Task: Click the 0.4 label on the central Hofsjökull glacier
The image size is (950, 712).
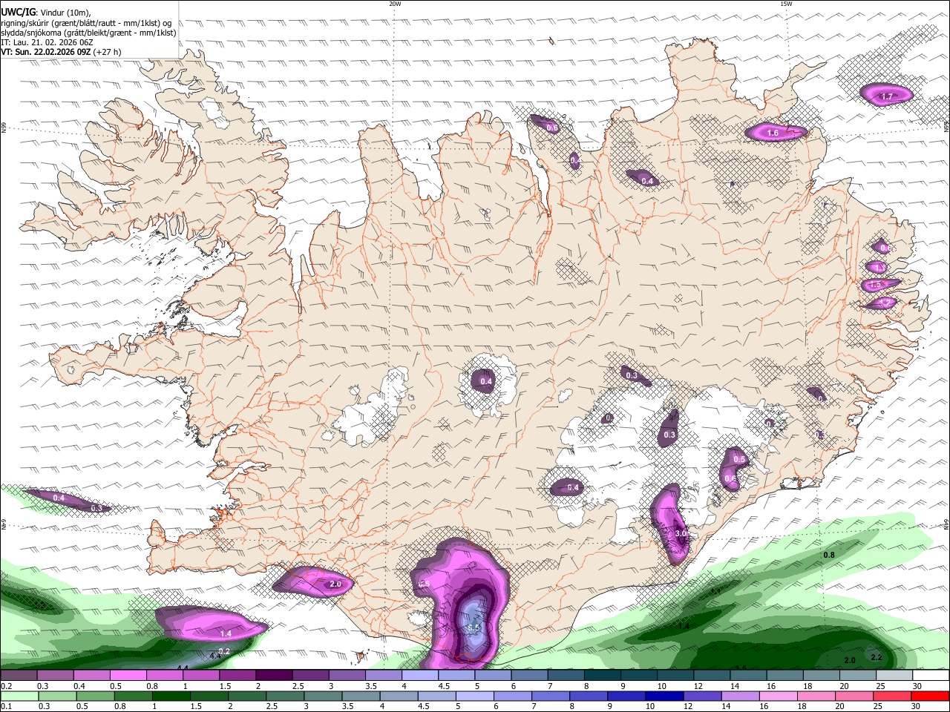Action: (486, 381)
